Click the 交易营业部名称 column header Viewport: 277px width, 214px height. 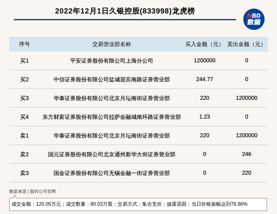coord(111,44)
